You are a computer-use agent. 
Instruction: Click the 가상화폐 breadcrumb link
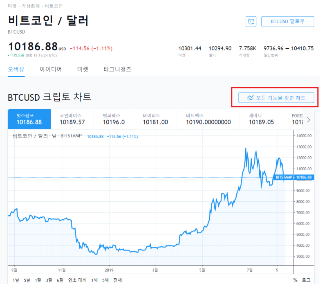pyautogui.click(x=30, y=6)
